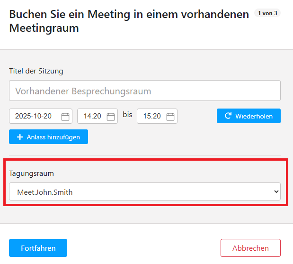Viewport: 293px width, 264px height.
Task: Click the "Tagungsraum" label
Action: (31, 173)
